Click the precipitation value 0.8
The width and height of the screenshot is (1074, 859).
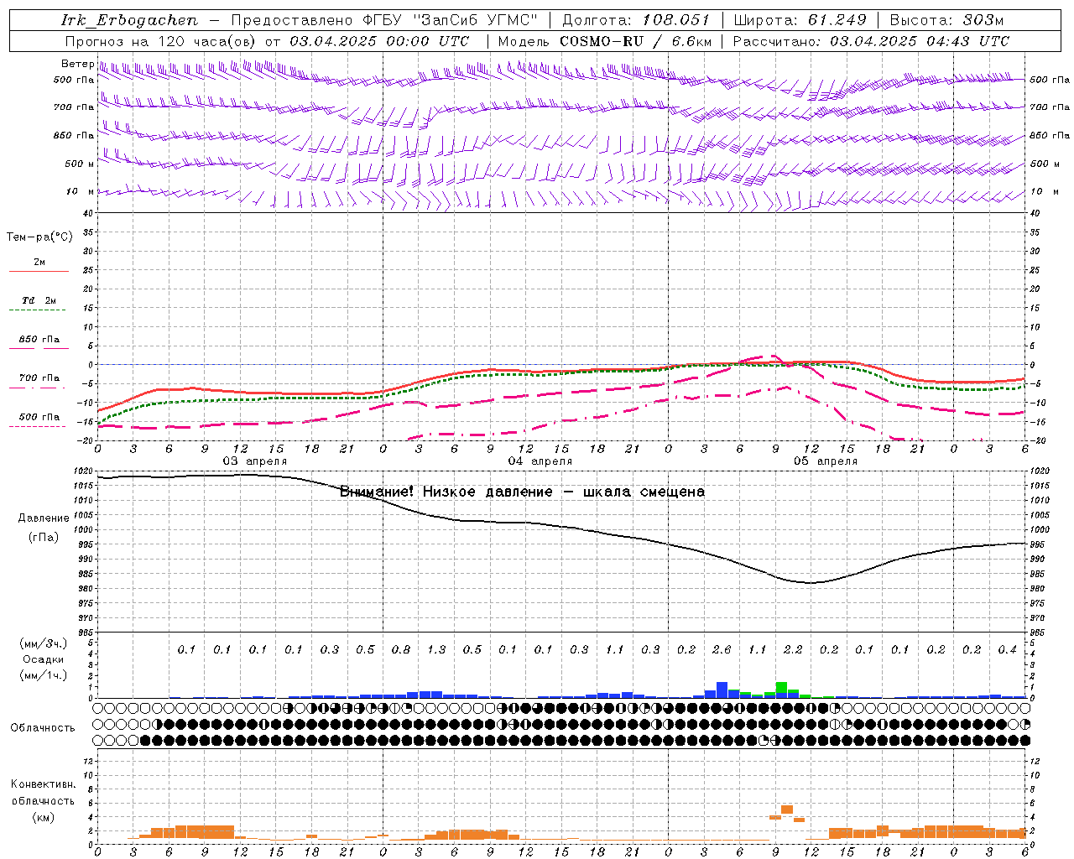[400, 650]
